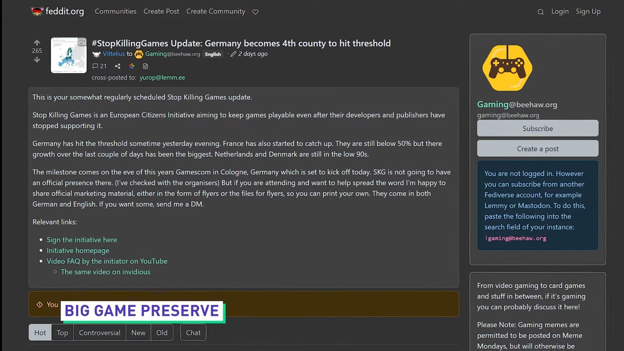Screen dimensions: 624x351
Task: Open the Communities menu item
Action: pyautogui.click(x=115, y=11)
